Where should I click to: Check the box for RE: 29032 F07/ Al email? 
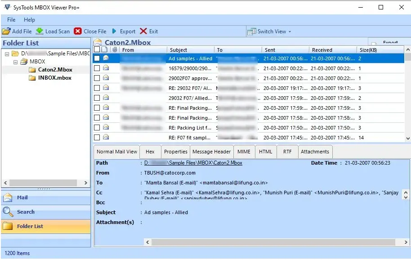(x=97, y=88)
